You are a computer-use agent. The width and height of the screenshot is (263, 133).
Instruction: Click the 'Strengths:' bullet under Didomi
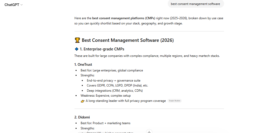pyautogui.click(x=87, y=128)
